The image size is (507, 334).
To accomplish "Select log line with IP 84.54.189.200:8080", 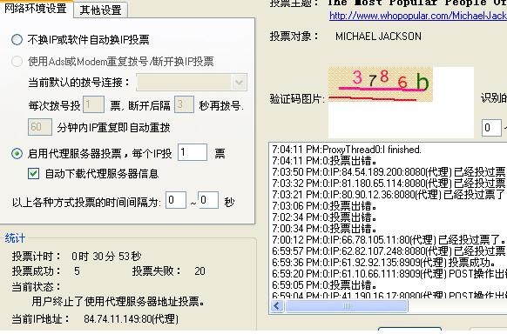I will point(389,172).
